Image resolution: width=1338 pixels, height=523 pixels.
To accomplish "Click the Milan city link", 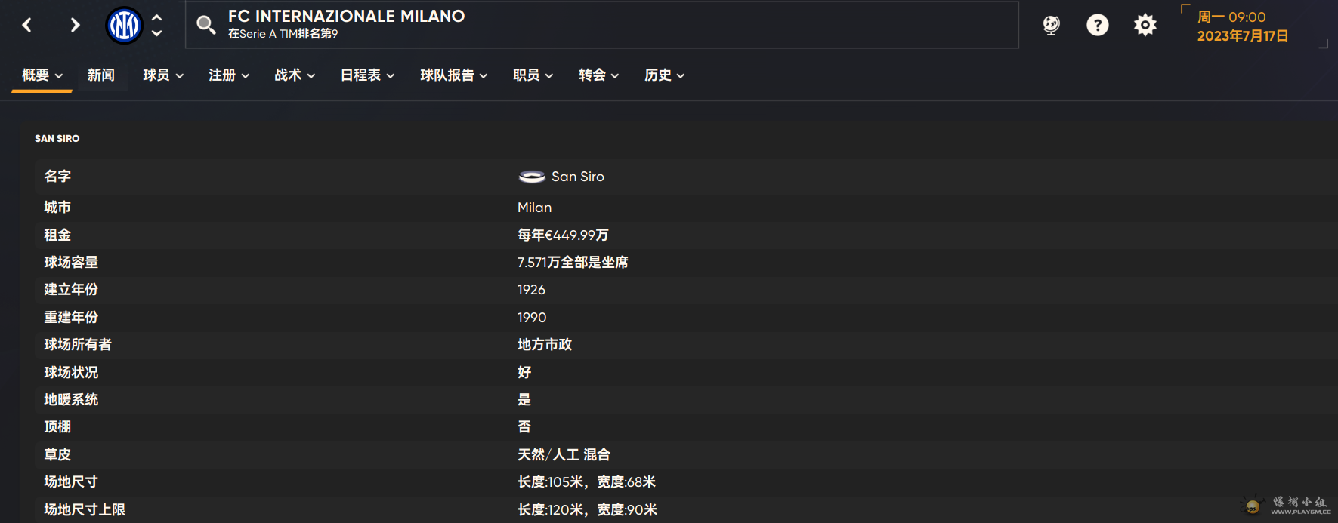I will [534, 208].
